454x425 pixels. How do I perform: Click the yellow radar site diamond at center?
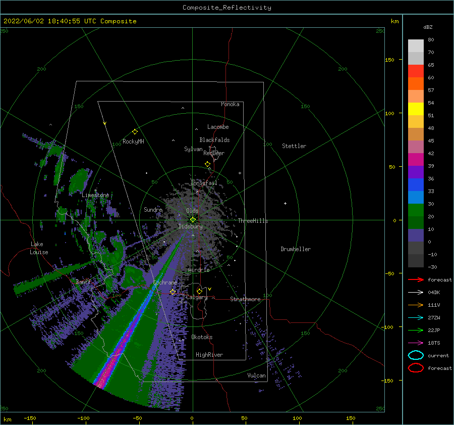[193, 220]
